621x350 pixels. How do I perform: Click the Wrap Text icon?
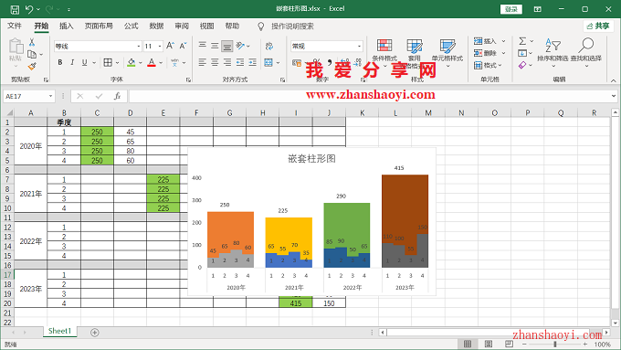[x=269, y=46]
